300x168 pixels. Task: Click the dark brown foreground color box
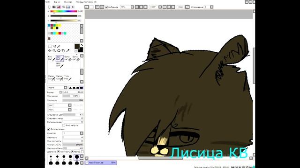(77, 46)
